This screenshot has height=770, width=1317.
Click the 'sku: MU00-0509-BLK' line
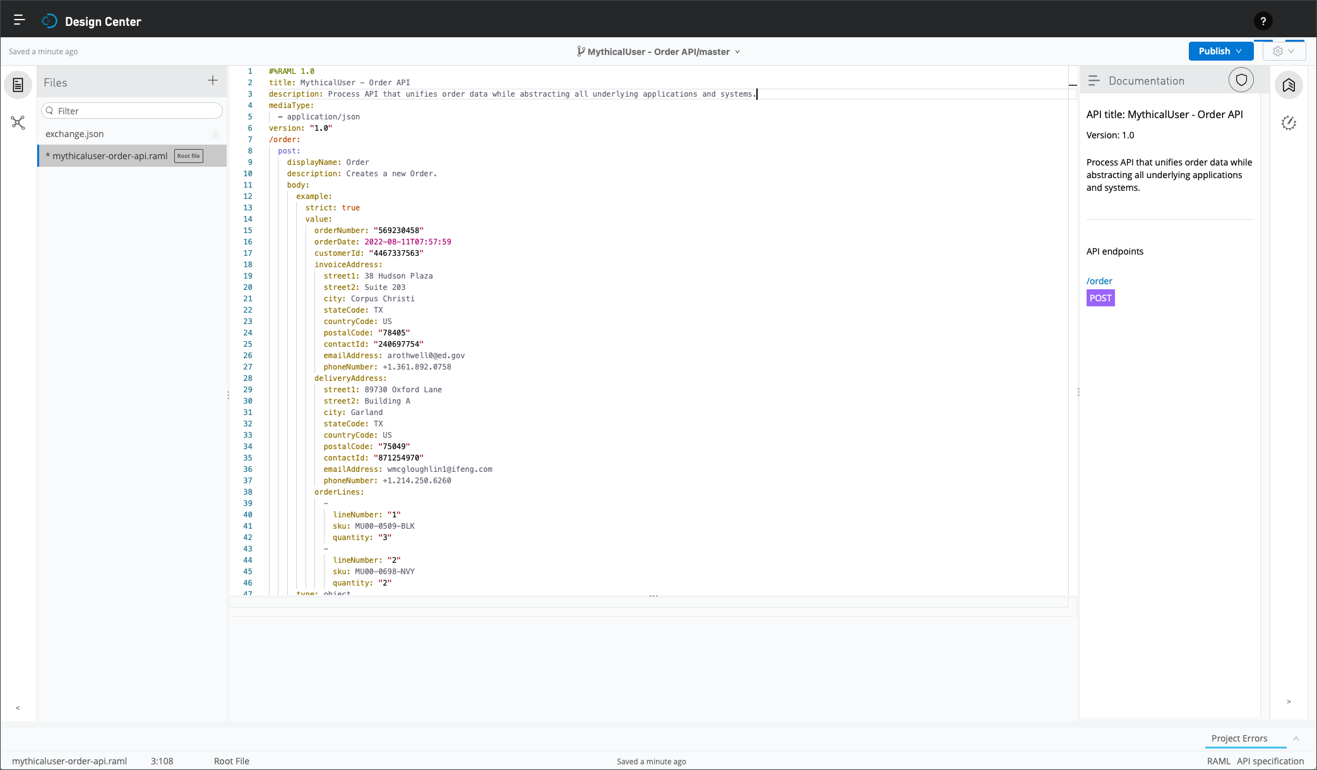(374, 526)
